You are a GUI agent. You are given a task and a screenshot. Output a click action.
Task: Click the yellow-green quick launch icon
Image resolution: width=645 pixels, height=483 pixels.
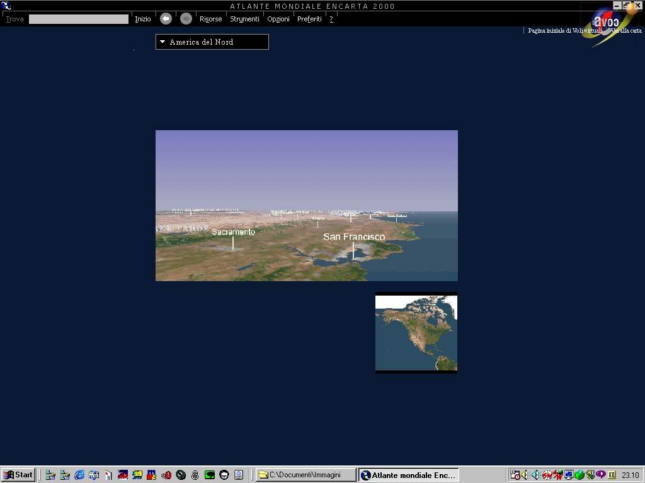coord(137,475)
